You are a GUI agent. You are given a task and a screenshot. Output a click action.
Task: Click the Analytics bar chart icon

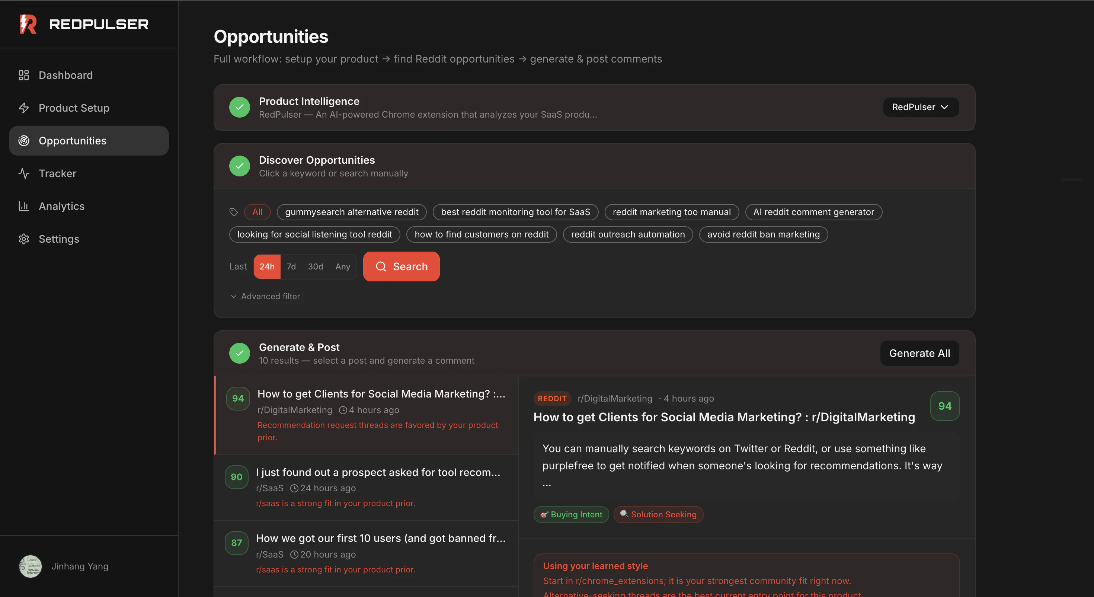coord(24,206)
